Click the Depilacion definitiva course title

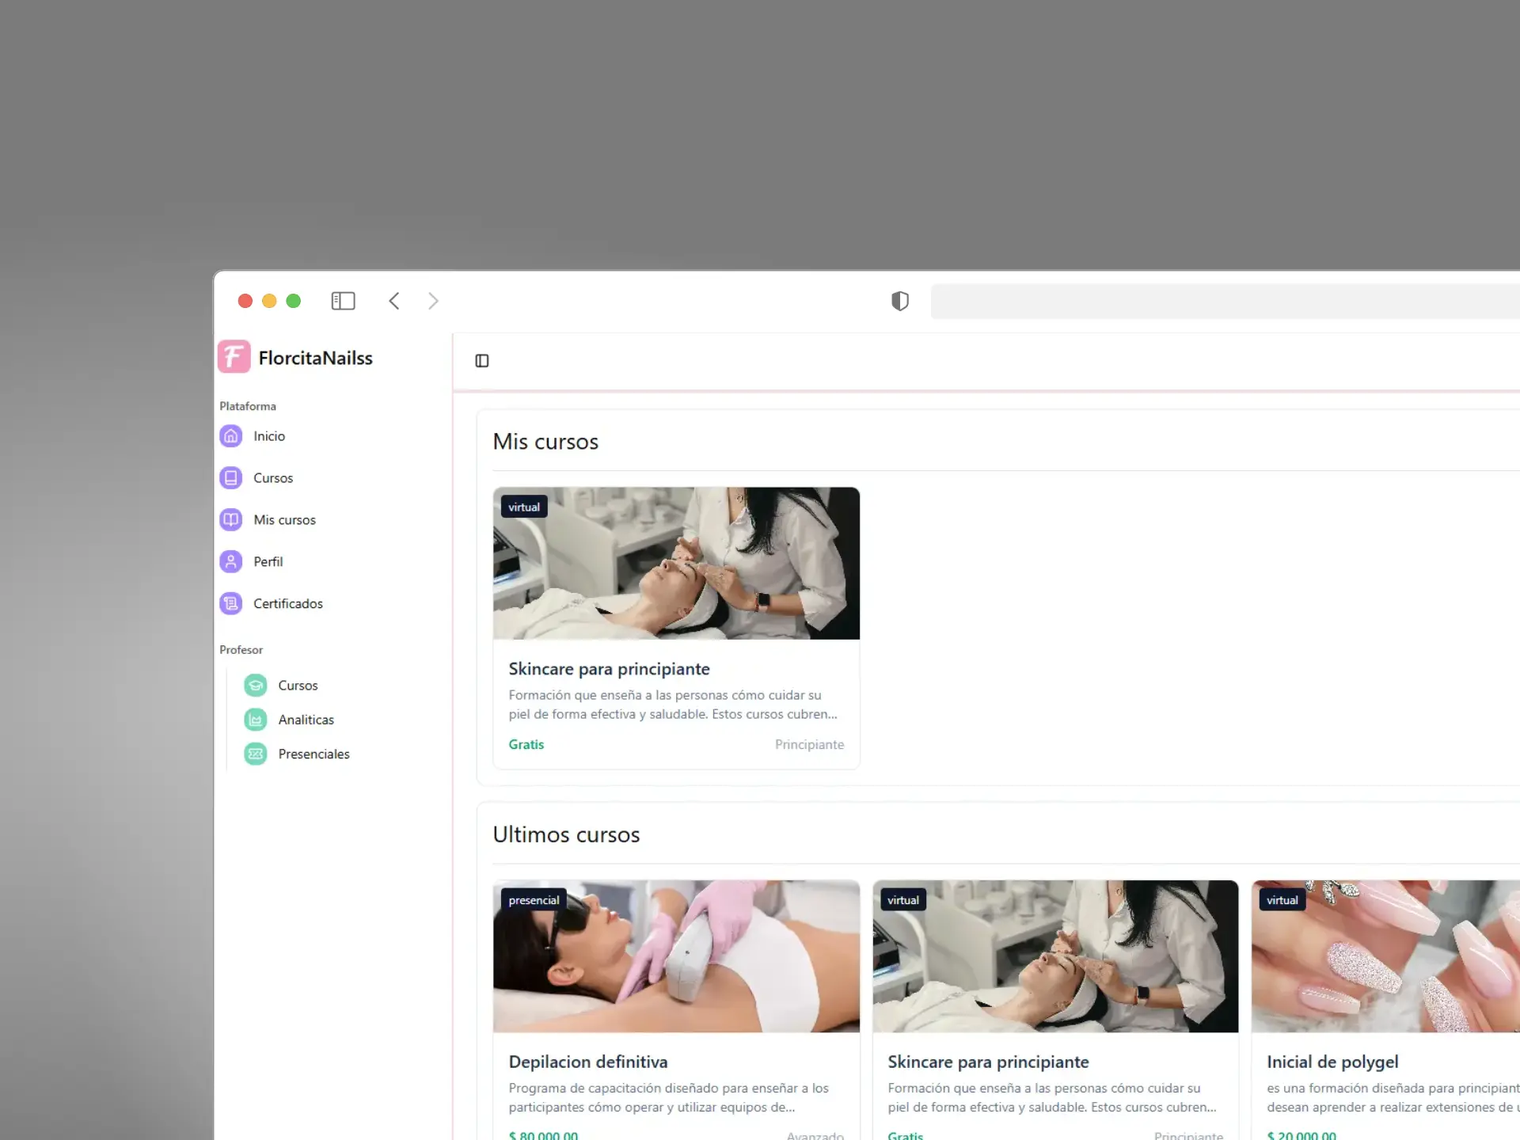(588, 1062)
